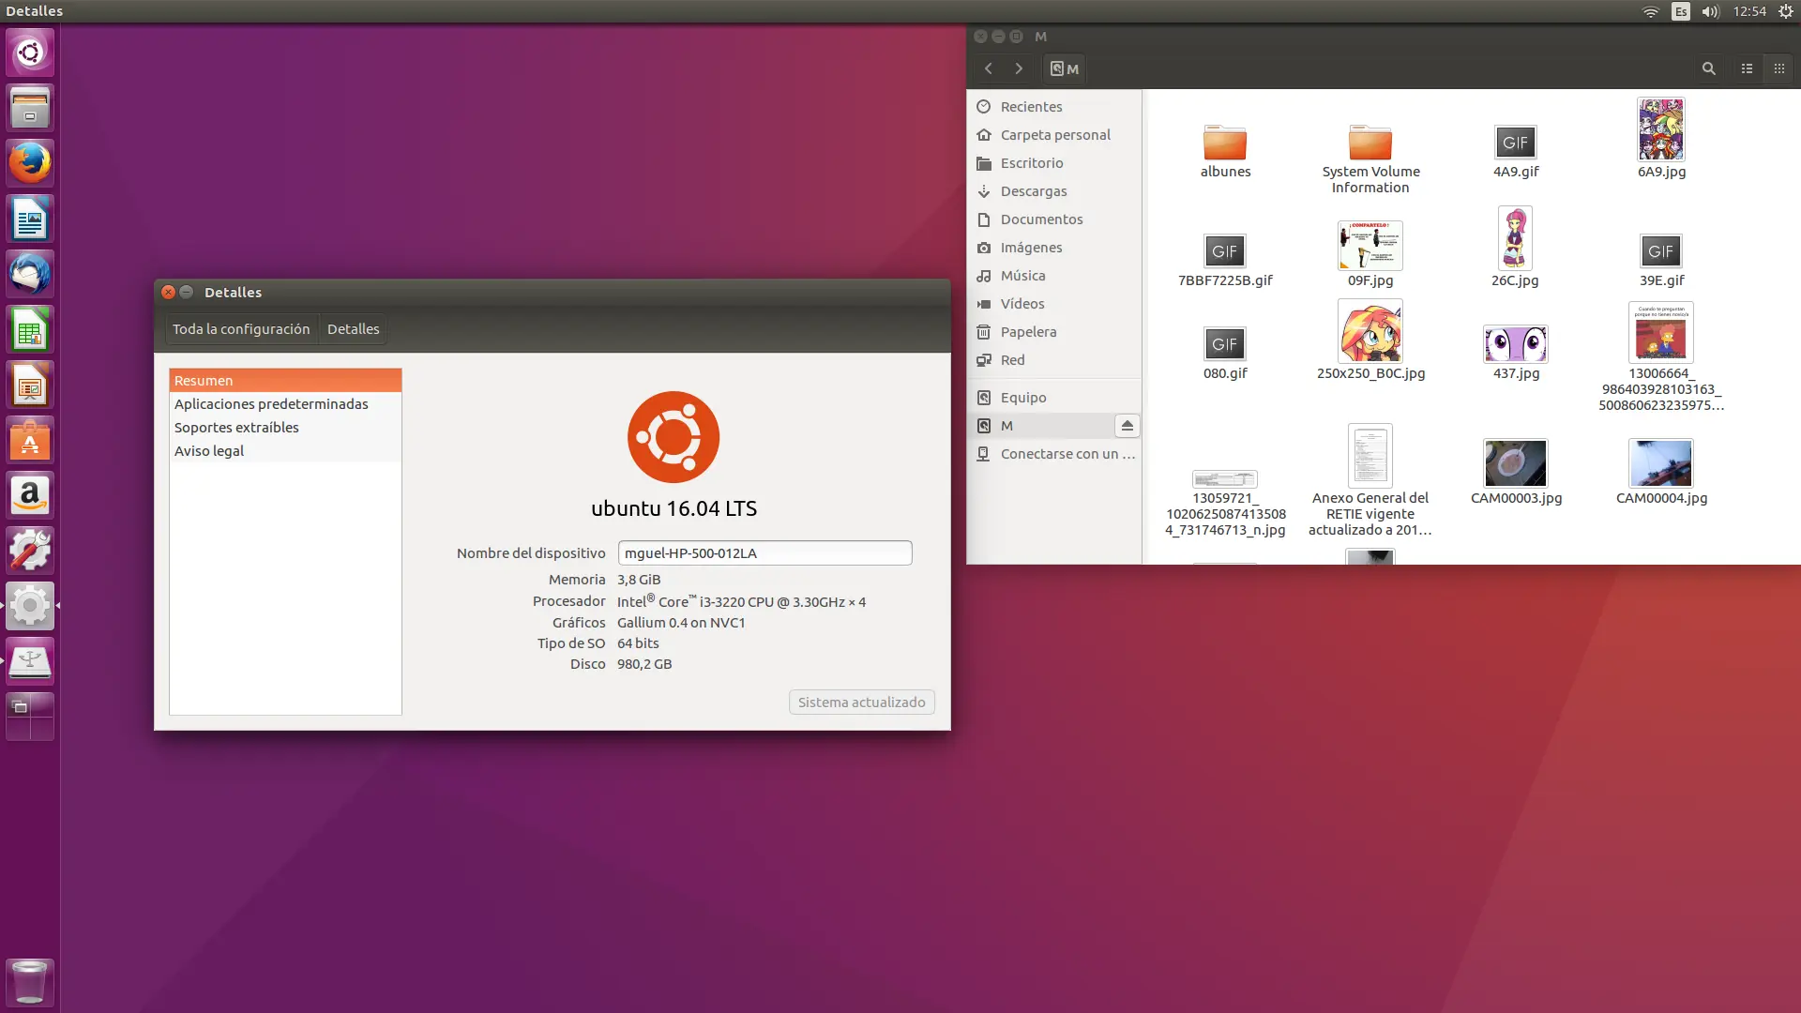Open the session gear menu in the top bar
The height and width of the screenshot is (1013, 1801).
point(1785,11)
